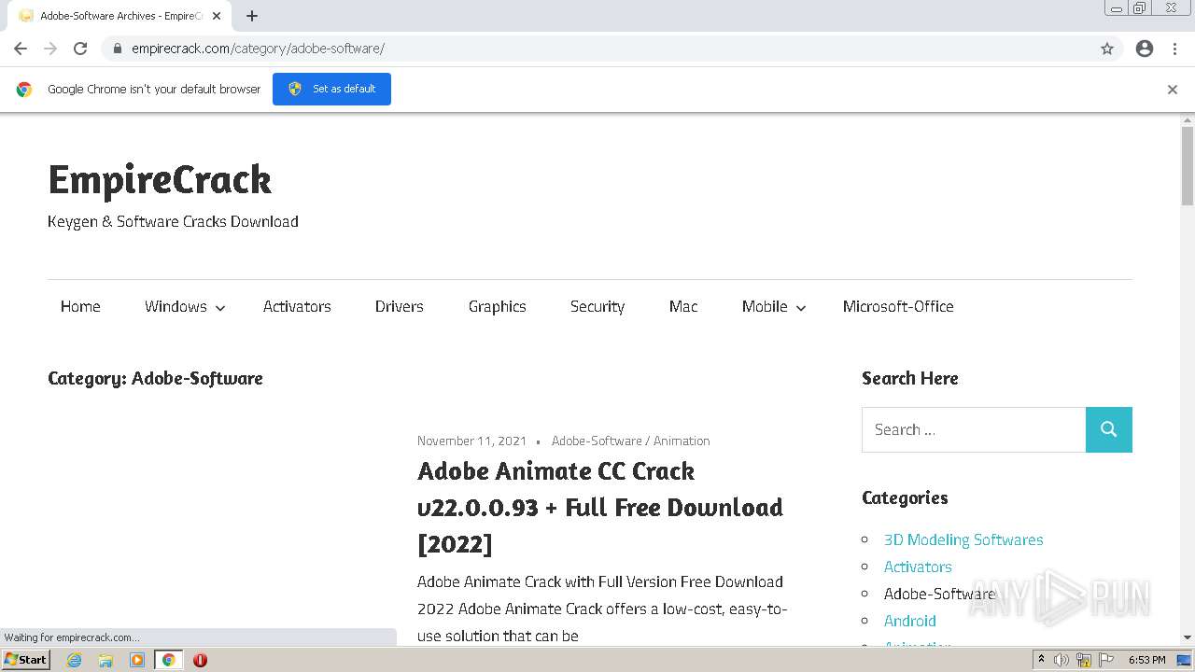The height and width of the screenshot is (672, 1195).
Task: Open the Microsoft-Office menu item
Action: (898, 306)
